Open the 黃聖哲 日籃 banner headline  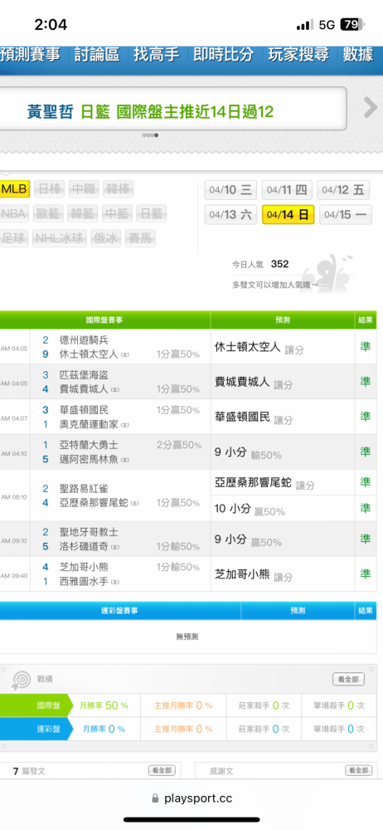click(151, 112)
